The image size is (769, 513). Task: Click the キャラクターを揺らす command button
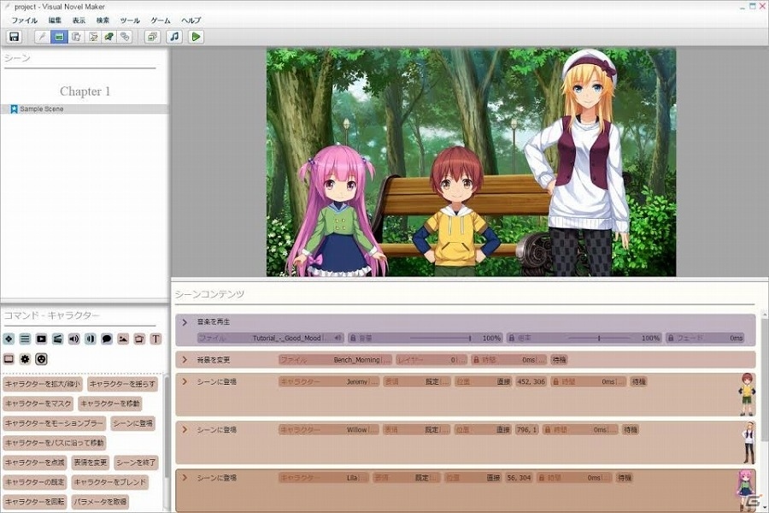[x=122, y=384]
